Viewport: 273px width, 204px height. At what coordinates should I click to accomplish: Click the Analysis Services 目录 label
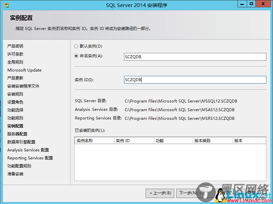tap(96, 109)
